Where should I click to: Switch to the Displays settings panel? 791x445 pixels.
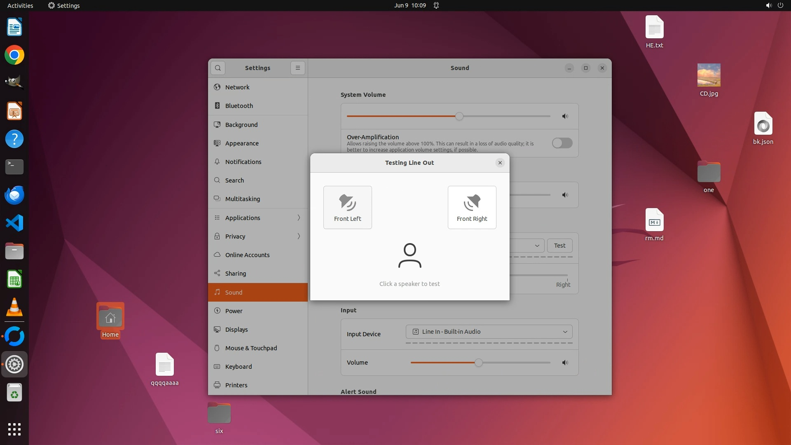pyautogui.click(x=236, y=330)
